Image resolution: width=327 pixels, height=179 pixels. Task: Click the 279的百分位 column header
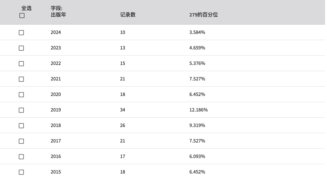pyautogui.click(x=204, y=15)
